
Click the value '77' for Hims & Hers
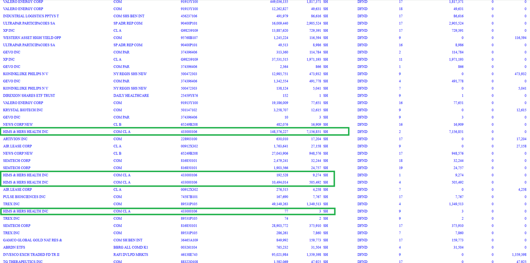(x=286, y=211)
